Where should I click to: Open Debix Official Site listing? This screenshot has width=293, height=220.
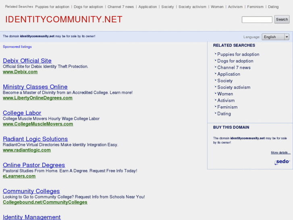(27, 61)
